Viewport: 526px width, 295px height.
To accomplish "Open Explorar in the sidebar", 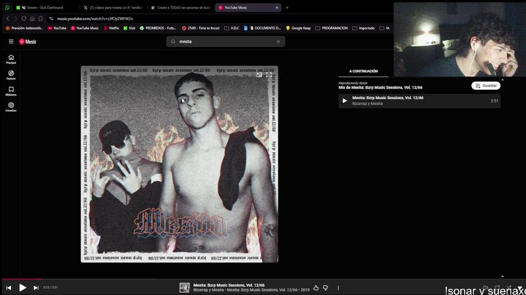I will coord(11,75).
